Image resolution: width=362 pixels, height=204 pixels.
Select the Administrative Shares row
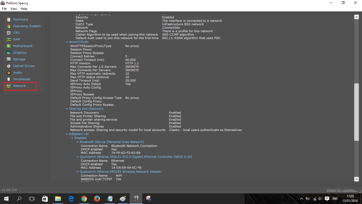[x=126, y=126]
